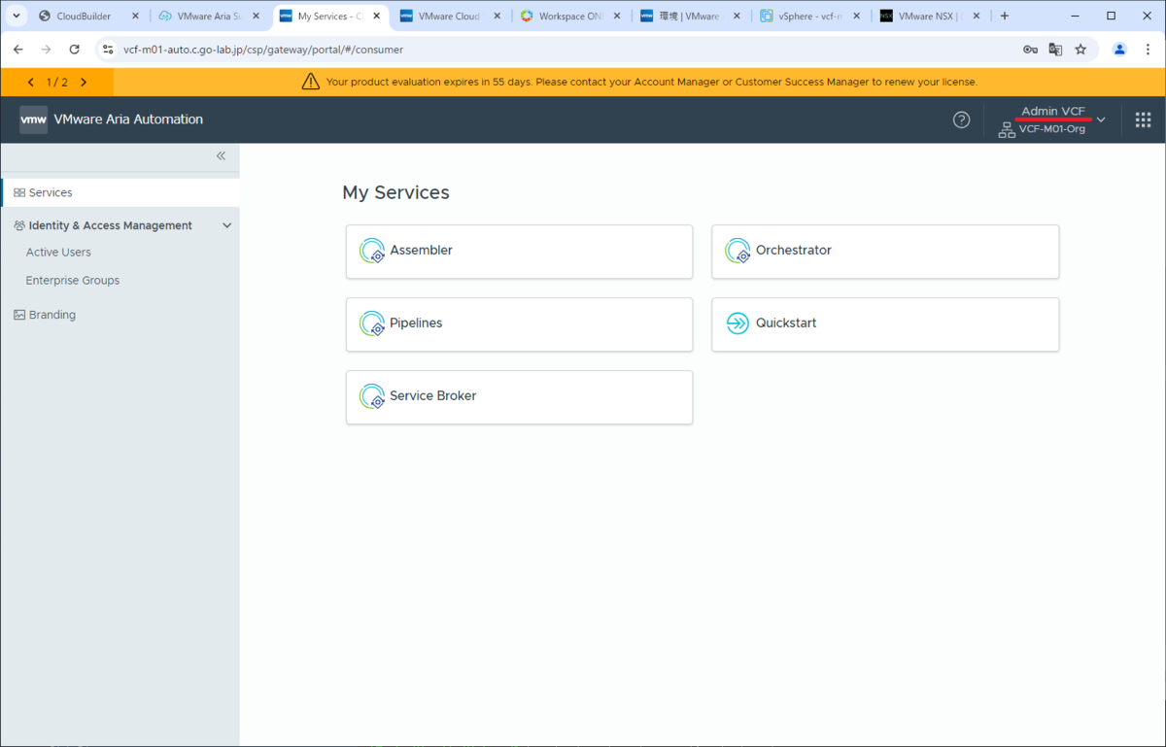This screenshot has height=747, width=1166.
Task: Open the apps grid switcher
Action: [x=1143, y=119]
